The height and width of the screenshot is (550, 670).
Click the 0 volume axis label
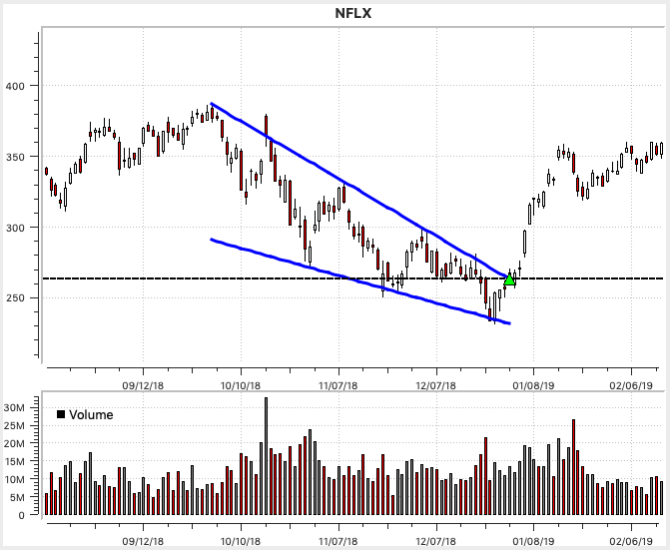tap(21, 515)
